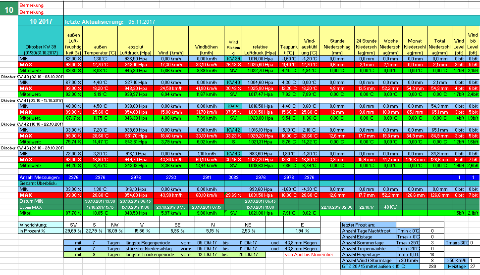Select the 'Oktober KW 39 (01/30/31.10.2017)' header cell

[41, 41]
